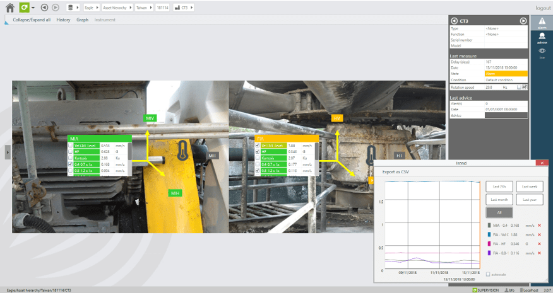The height and width of the screenshot is (293, 553).
Task: Enable the autoscale checkbox
Action: coord(488,274)
